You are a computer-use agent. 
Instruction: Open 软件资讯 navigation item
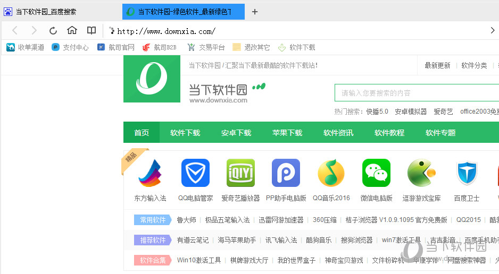pos(338,132)
